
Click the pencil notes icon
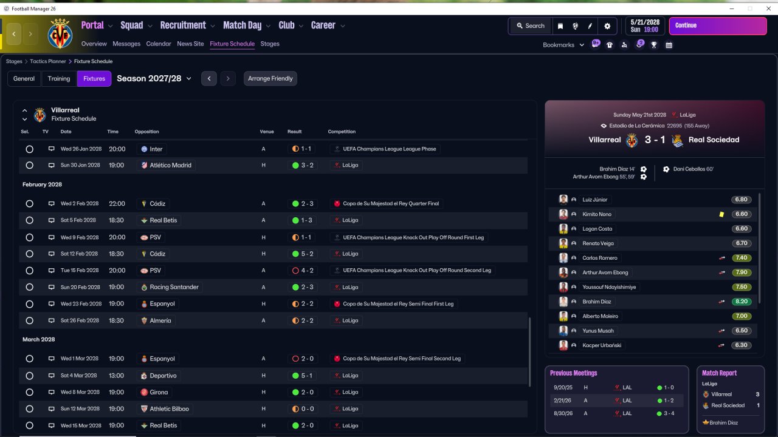[x=590, y=26]
